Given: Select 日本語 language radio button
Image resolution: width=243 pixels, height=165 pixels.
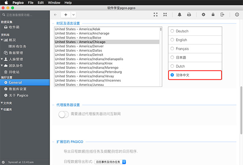Looking at the screenshot, I should [x=172, y=58].
